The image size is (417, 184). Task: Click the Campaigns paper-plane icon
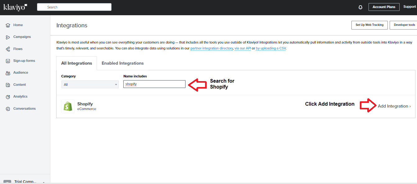click(8, 37)
